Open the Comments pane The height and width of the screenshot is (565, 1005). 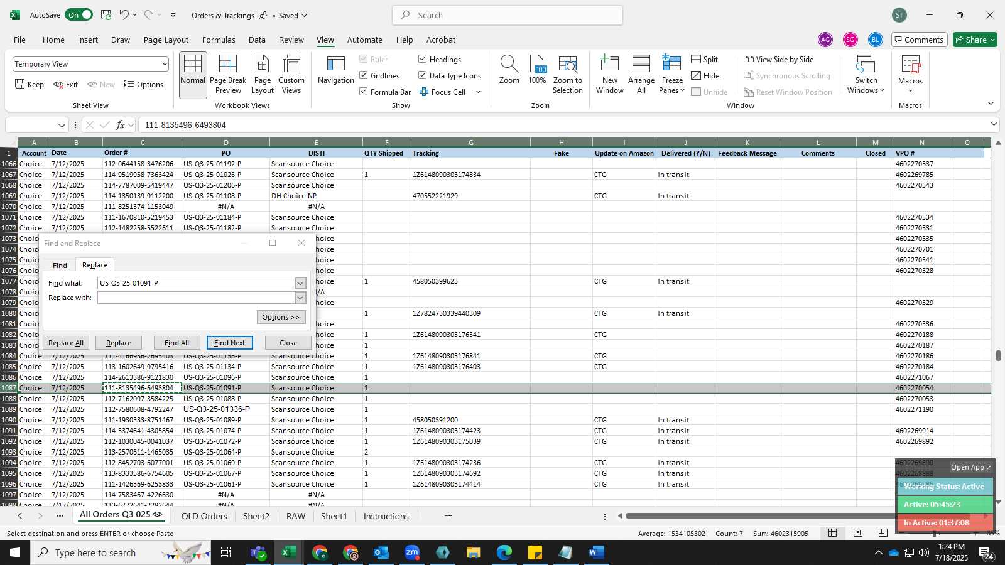click(918, 40)
